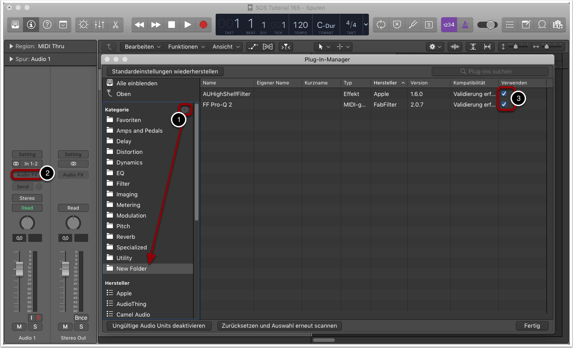Open the Library icon in the toolbar
The image size is (573, 348).
tap(15, 25)
